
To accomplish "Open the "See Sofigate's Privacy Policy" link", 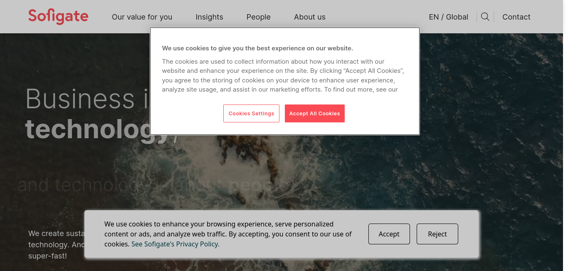I will click(x=175, y=244).
